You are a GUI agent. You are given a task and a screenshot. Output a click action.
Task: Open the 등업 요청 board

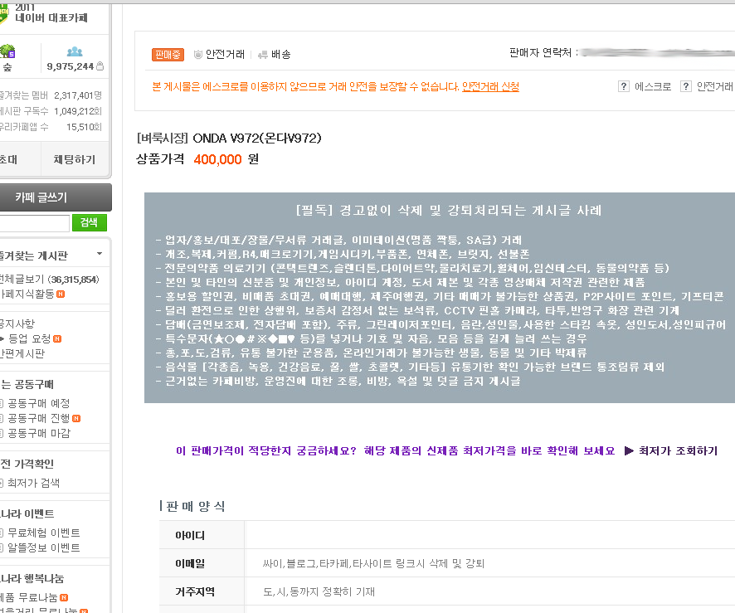pyautogui.click(x=29, y=338)
